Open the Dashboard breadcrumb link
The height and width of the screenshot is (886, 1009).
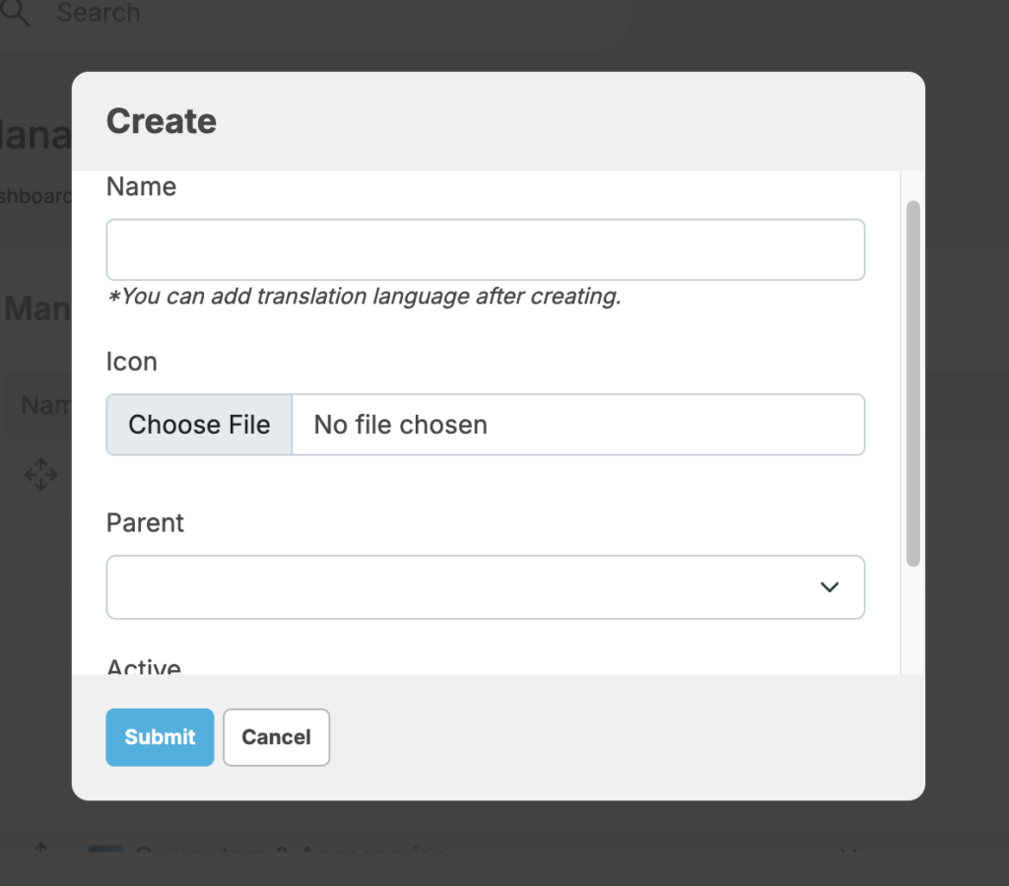tap(35, 196)
